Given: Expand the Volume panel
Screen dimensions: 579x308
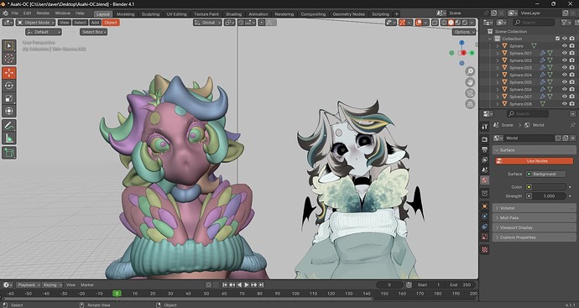Looking at the screenshot, I should coord(534,208).
